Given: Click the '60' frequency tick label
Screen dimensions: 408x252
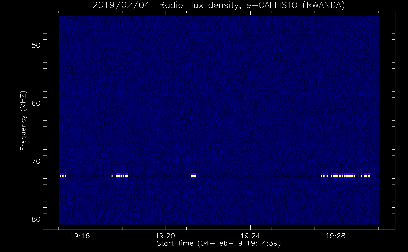Looking at the screenshot, I should (36, 103).
